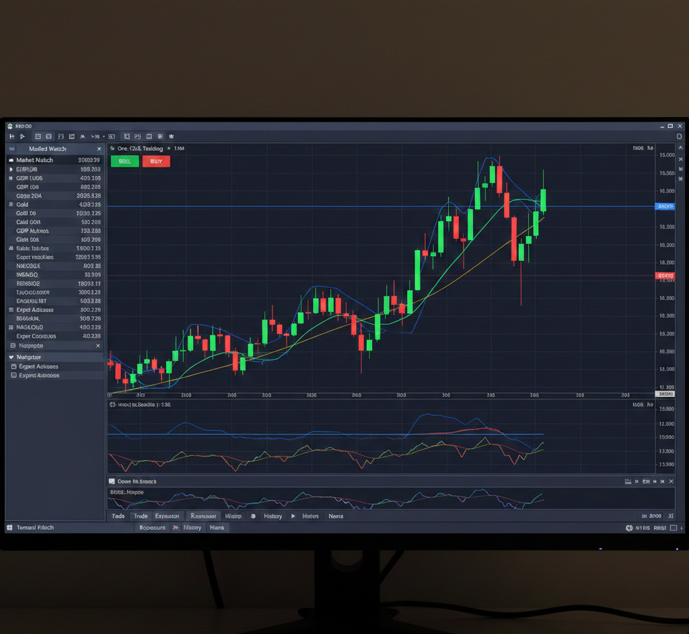
Task: Click the green Sell button on chart
Action: coord(124,161)
